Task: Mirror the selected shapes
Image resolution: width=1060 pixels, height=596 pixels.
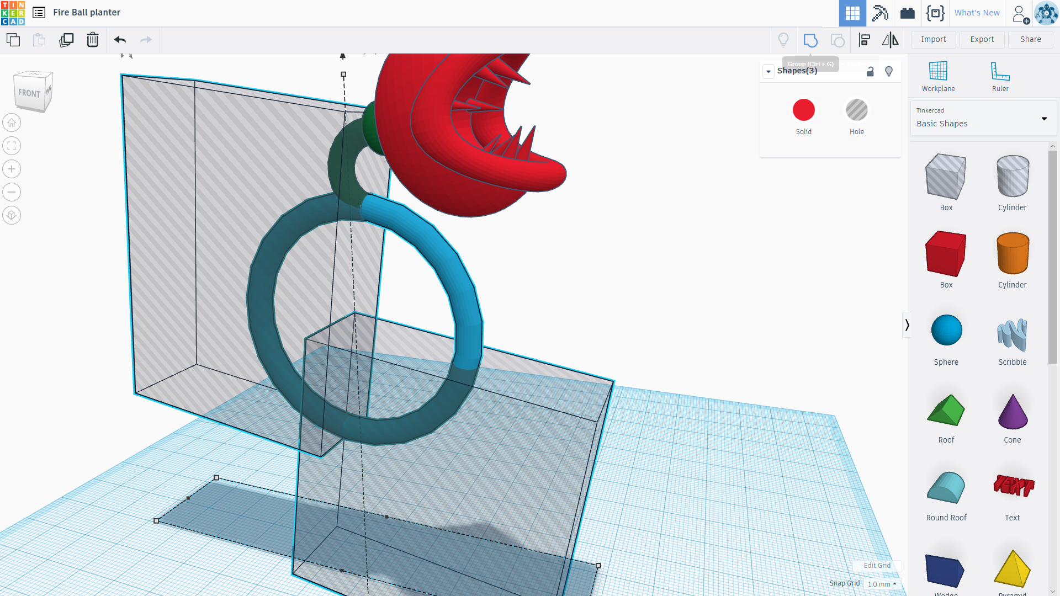Action: [890, 40]
